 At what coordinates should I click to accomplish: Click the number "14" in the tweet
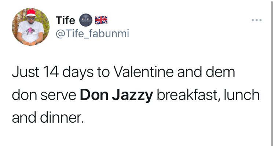point(49,72)
